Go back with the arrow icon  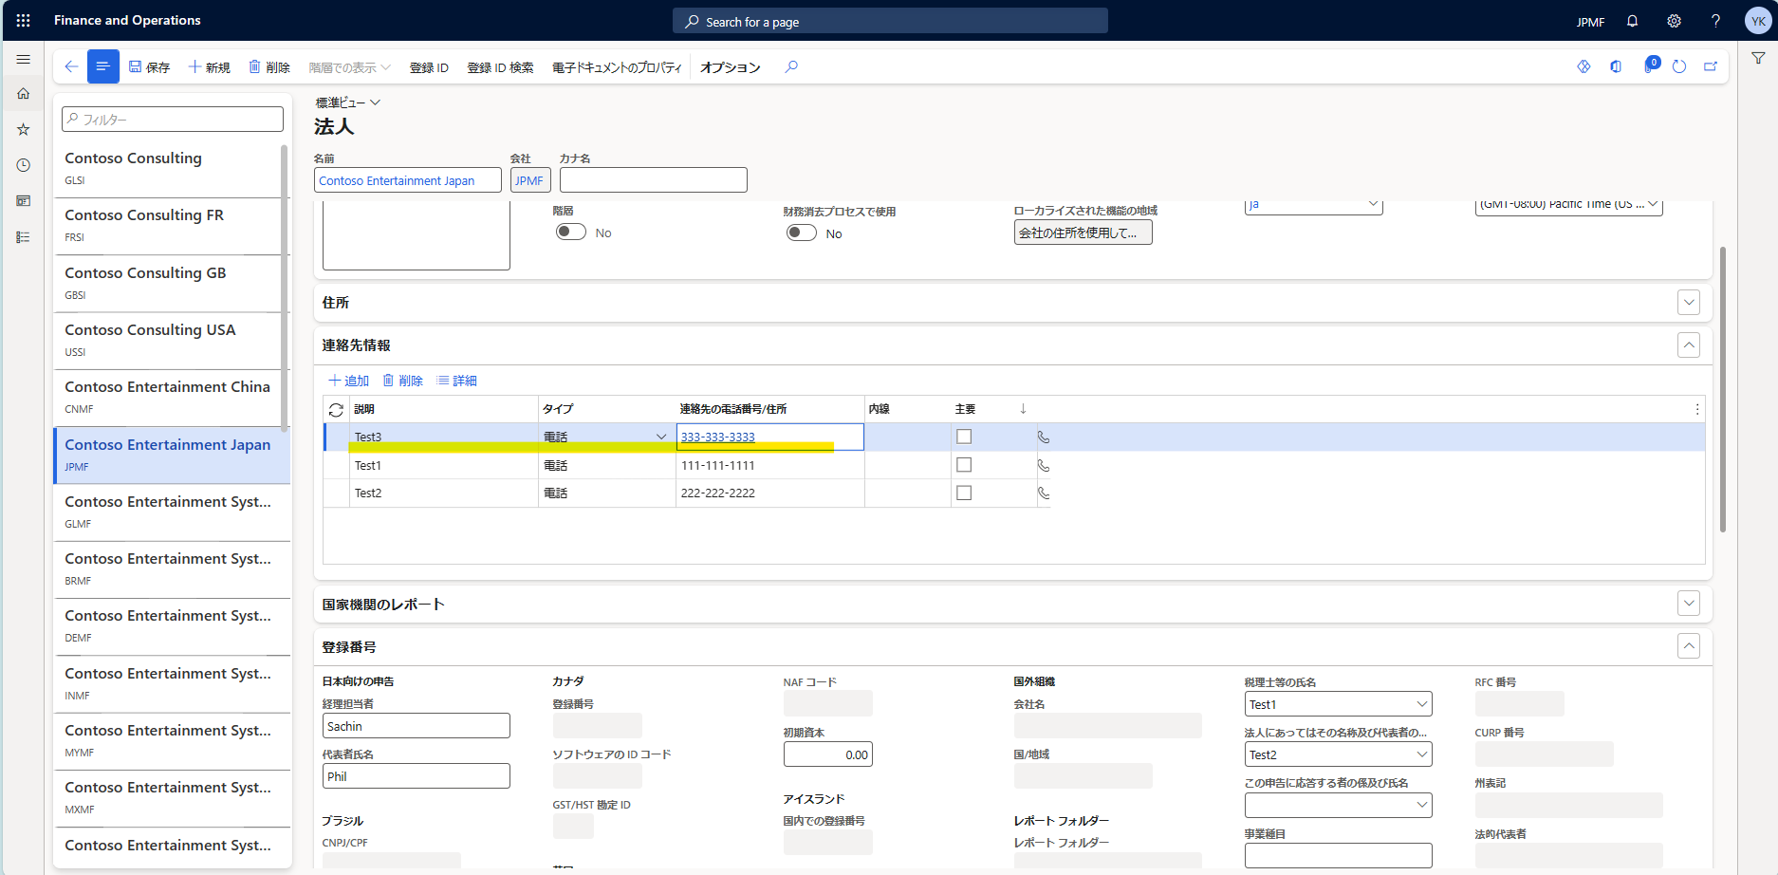(x=71, y=66)
